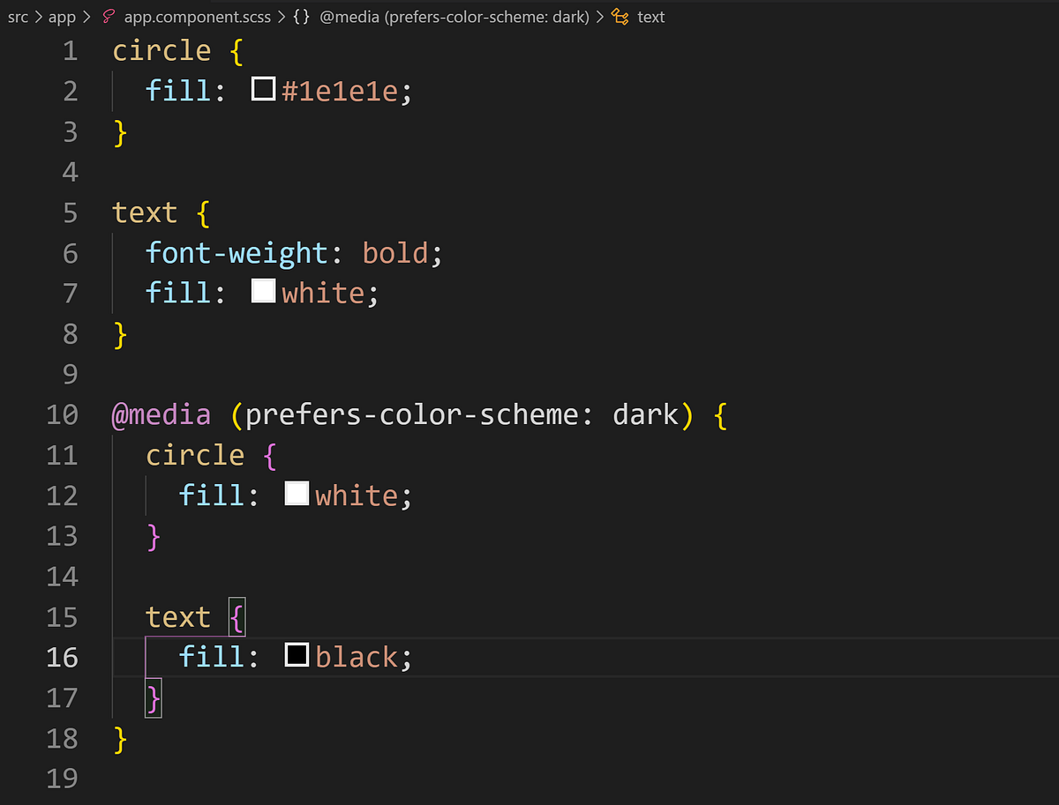Open the app.component.scss breadcrumb dropdown

[197, 16]
